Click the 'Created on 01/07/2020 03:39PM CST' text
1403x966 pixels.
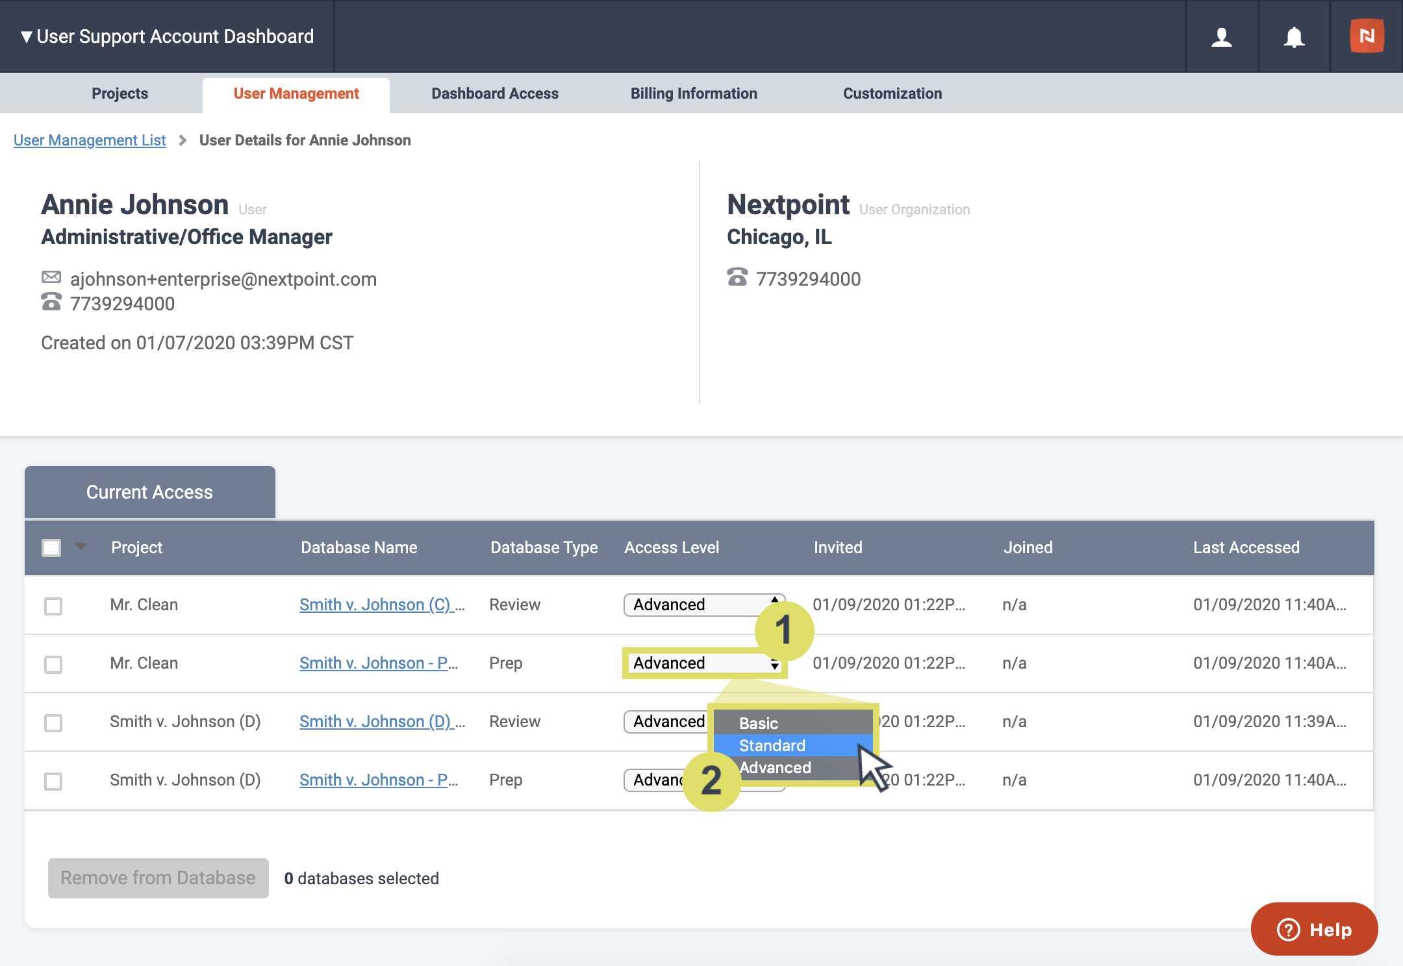pos(197,343)
